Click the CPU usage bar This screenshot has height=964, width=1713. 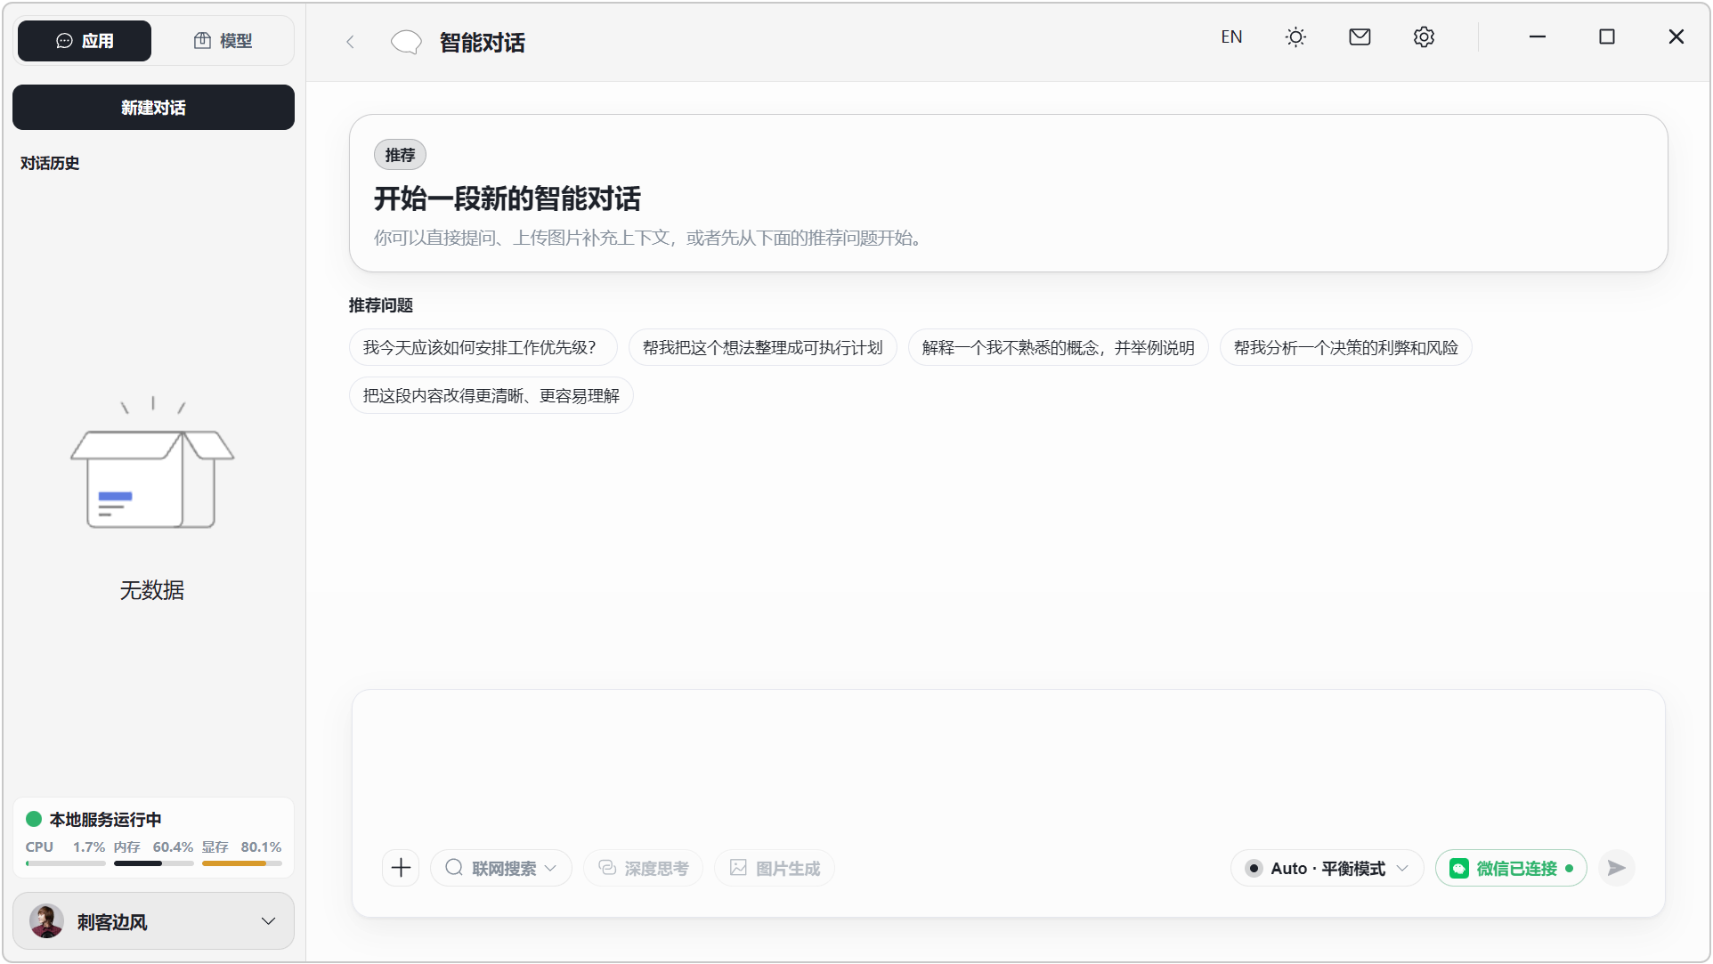pyautogui.click(x=65, y=863)
